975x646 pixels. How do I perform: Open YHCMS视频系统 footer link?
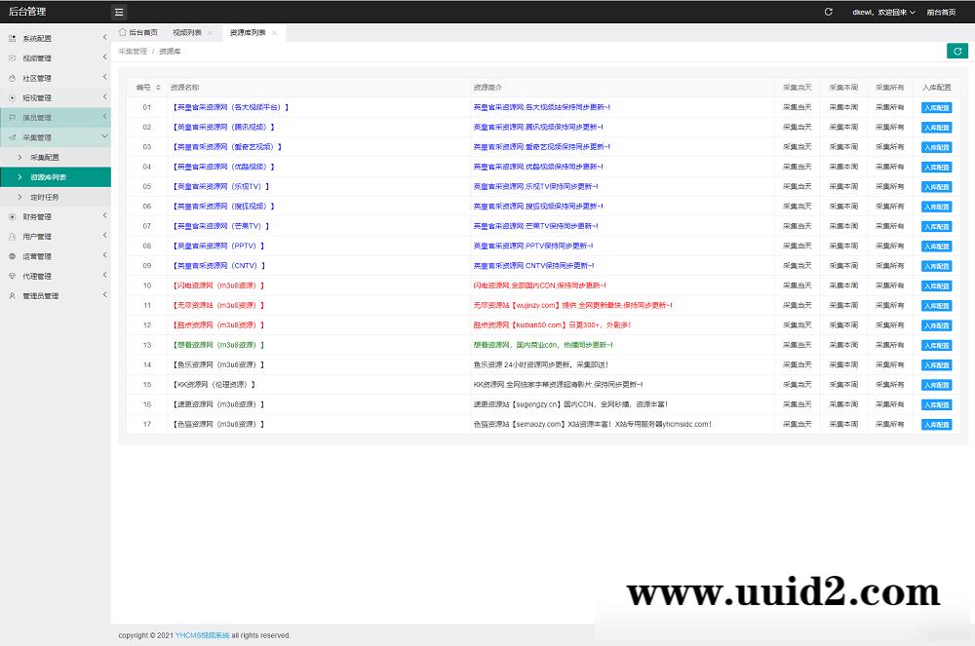[x=202, y=635]
